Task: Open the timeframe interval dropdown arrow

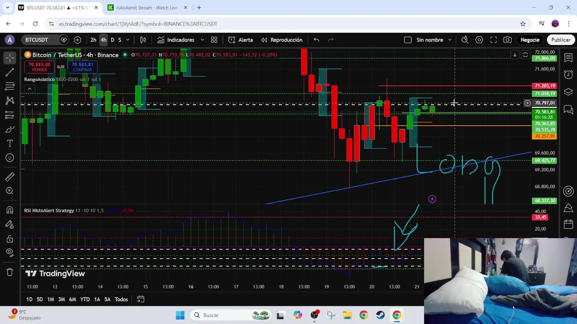Action: tap(128, 40)
